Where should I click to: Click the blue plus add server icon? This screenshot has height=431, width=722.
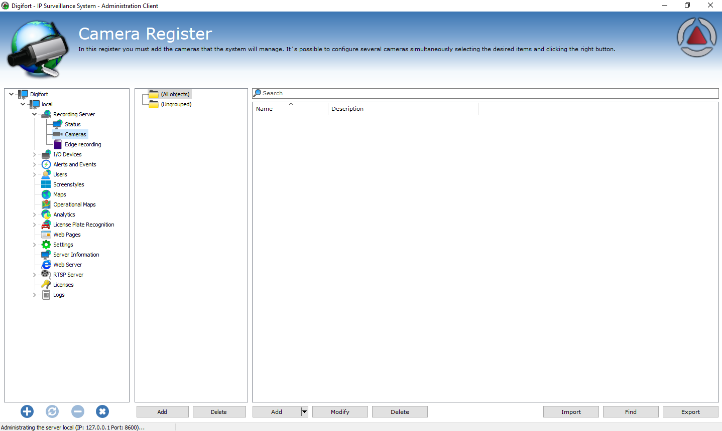pyautogui.click(x=27, y=411)
